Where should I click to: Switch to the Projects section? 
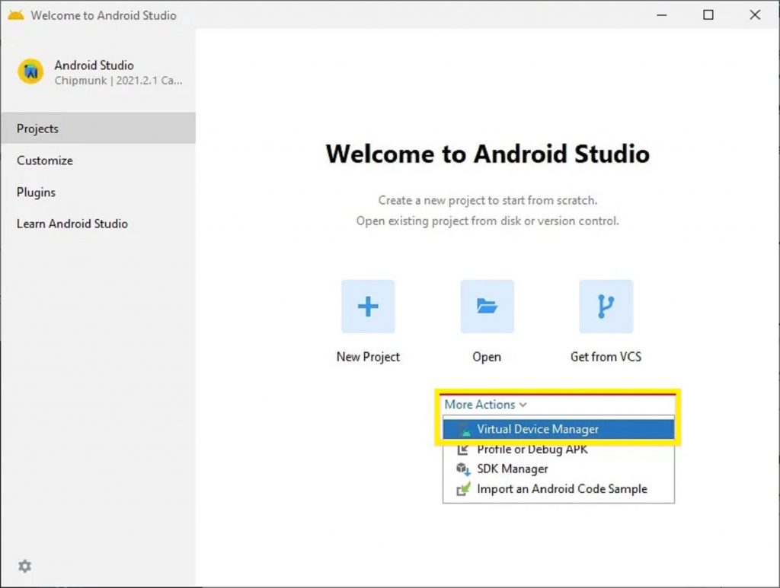(37, 129)
